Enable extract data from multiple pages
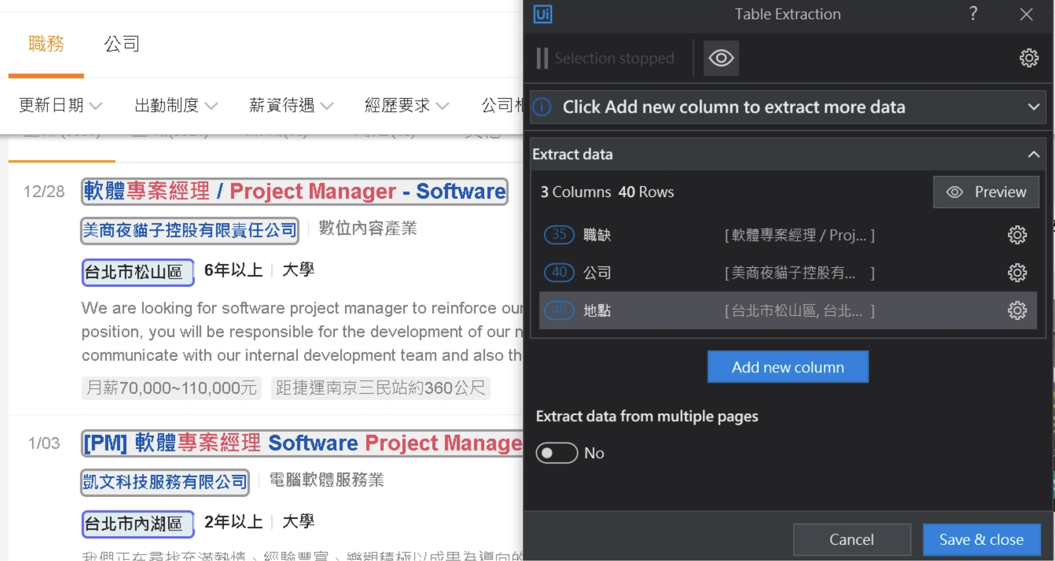This screenshot has width=1055, height=561. tap(557, 453)
